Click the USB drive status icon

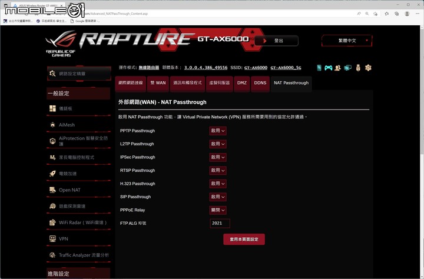[358, 68]
